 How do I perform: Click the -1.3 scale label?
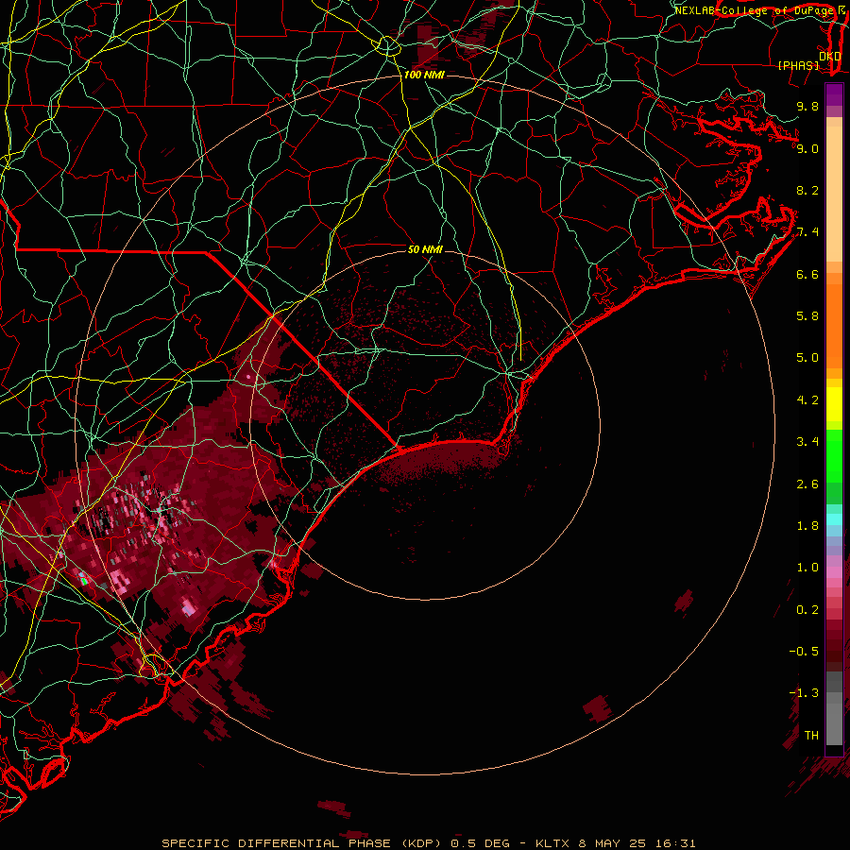804,693
